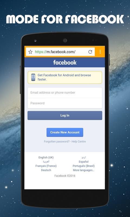This screenshot has height=217, width=130.
Task: Open Get Facebook for Android banner text
Action: pyautogui.click(x=64, y=77)
